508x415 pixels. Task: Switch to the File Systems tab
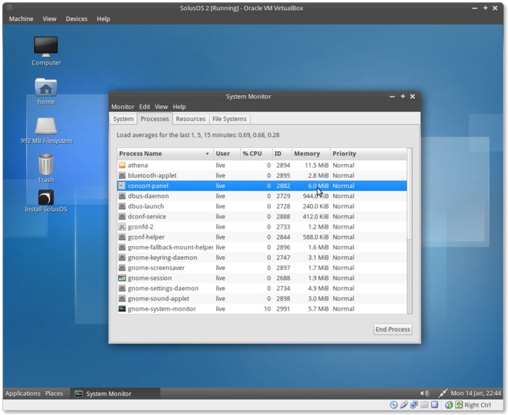[229, 119]
